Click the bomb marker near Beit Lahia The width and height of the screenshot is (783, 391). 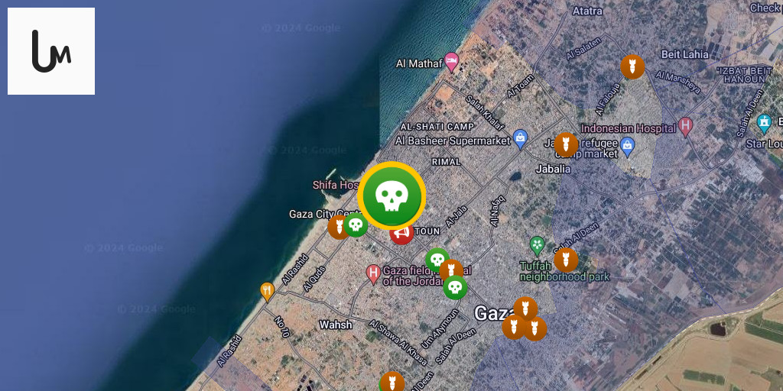click(x=632, y=67)
